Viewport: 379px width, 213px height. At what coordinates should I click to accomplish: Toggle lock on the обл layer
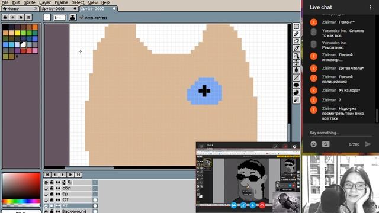[x=52, y=188]
